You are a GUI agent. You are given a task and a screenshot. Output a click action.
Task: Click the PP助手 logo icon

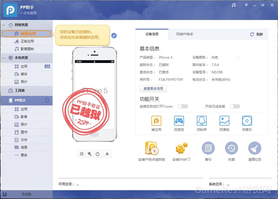(10, 10)
